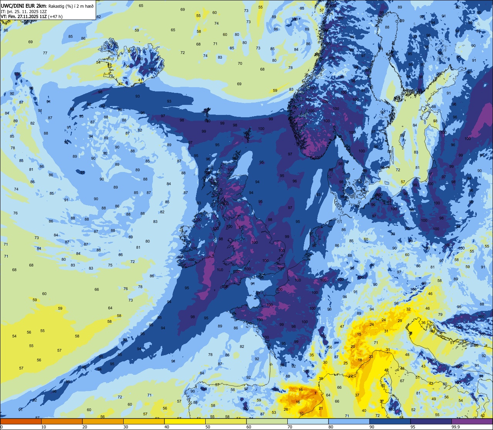The image size is (493, 430).
Task: Click the '7' humidity value in the orange area
Action: (x=315, y=393)
